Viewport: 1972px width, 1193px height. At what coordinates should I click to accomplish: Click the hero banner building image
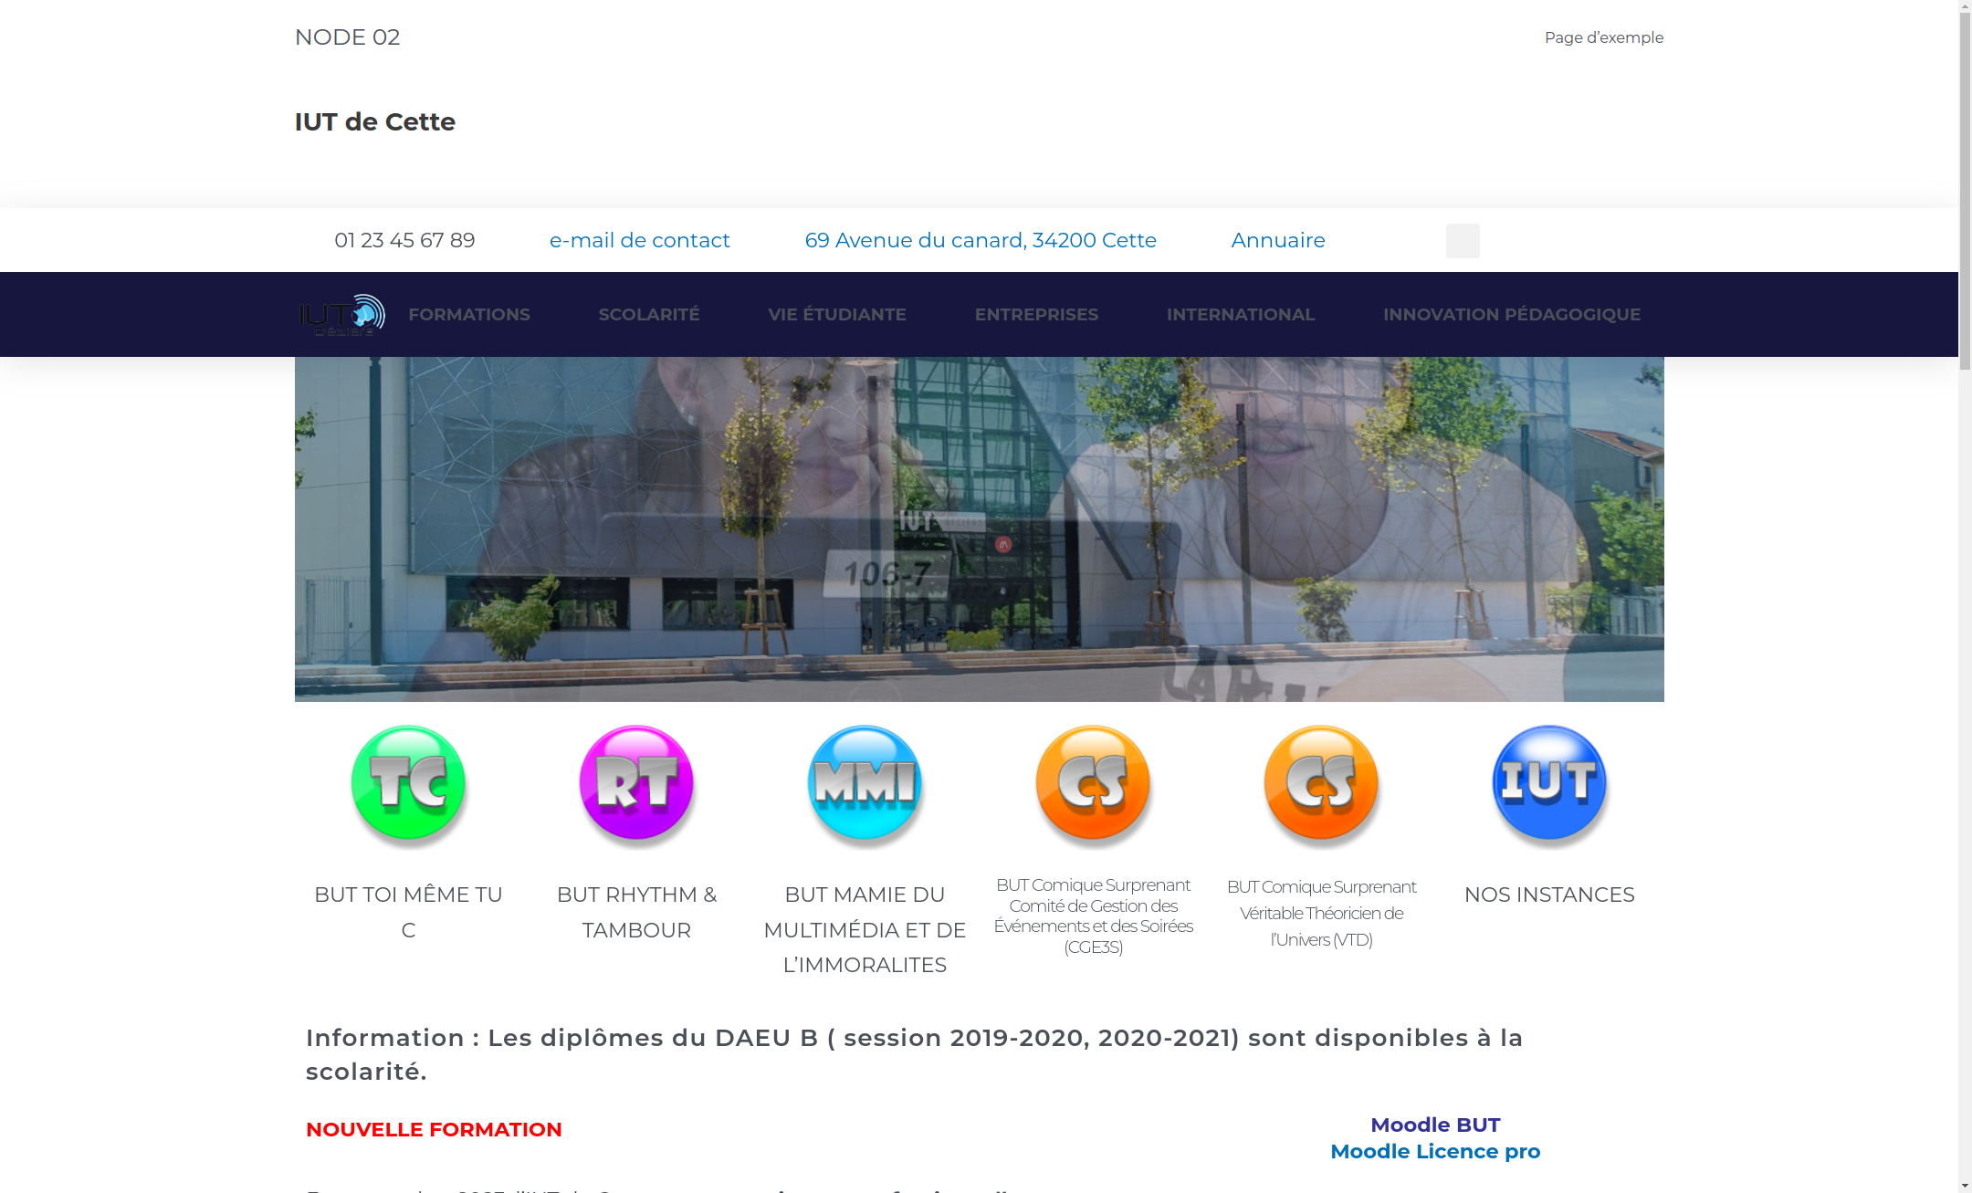tap(979, 529)
